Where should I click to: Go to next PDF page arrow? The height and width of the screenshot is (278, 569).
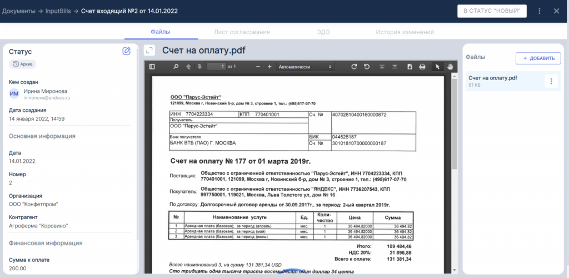tap(199, 67)
